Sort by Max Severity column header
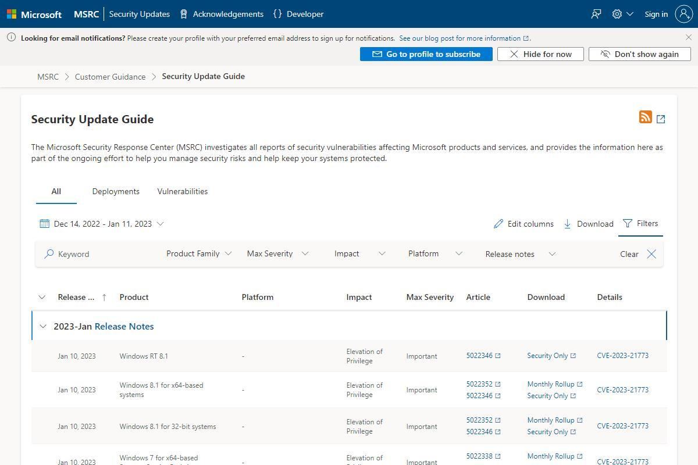Viewport: 698px width, 465px height. (x=430, y=297)
